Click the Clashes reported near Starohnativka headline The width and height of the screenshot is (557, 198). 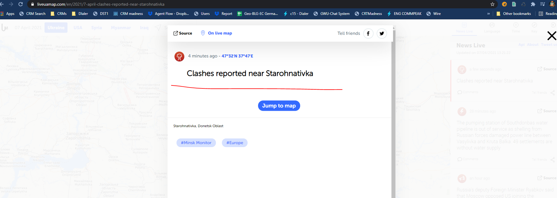pyautogui.click(x=250, y=73)
